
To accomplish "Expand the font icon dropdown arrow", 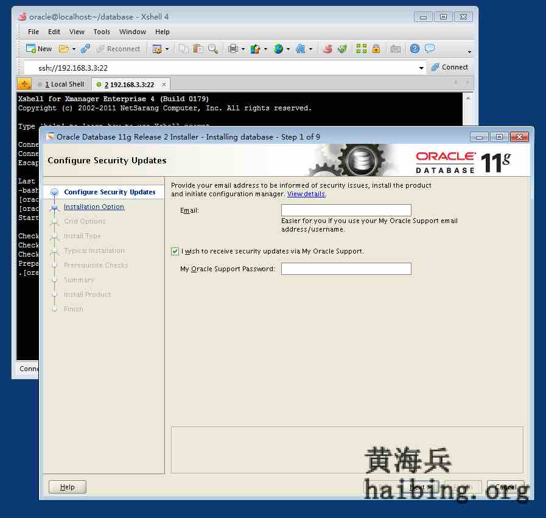I will click(x=310, y=49).
